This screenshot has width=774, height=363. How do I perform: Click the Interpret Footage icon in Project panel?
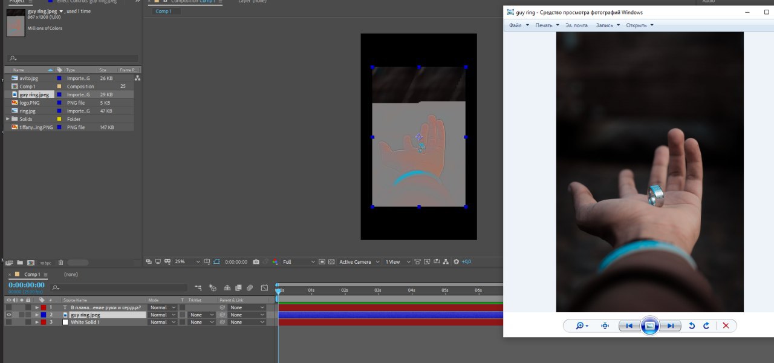coord(9,263)
